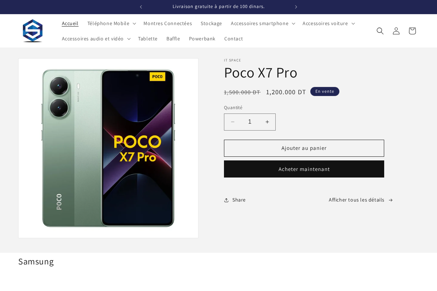Show next announcement with right arrow
The width and height of the screenshot is (437, 291).
pyautogui.click(x=296, y=7)
